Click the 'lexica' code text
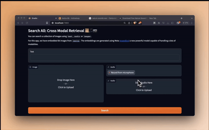Screen dimensions: 209x130 76,41
